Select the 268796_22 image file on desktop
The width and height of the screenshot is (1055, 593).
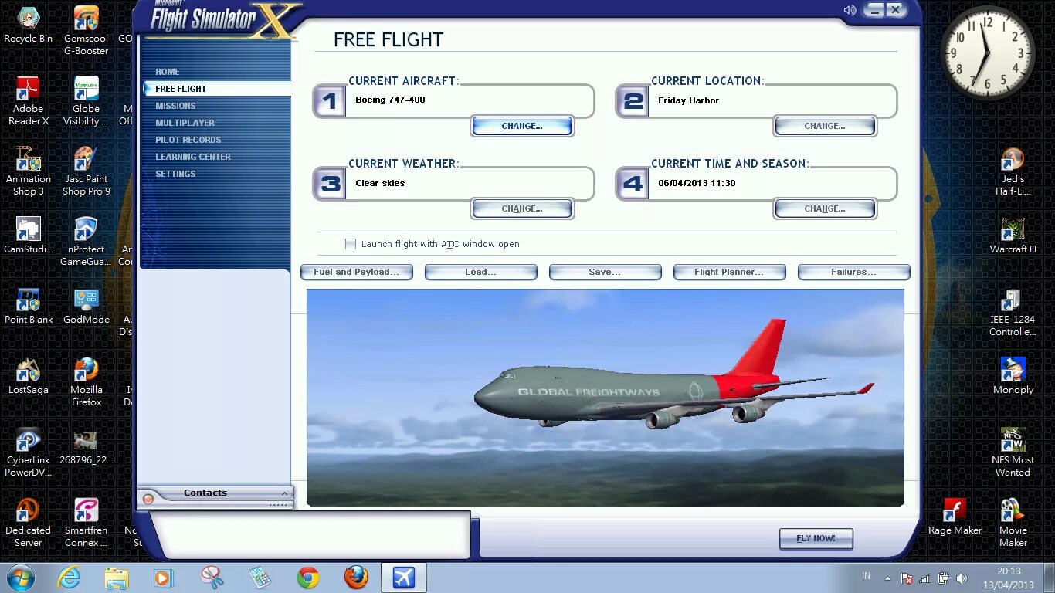86,446
